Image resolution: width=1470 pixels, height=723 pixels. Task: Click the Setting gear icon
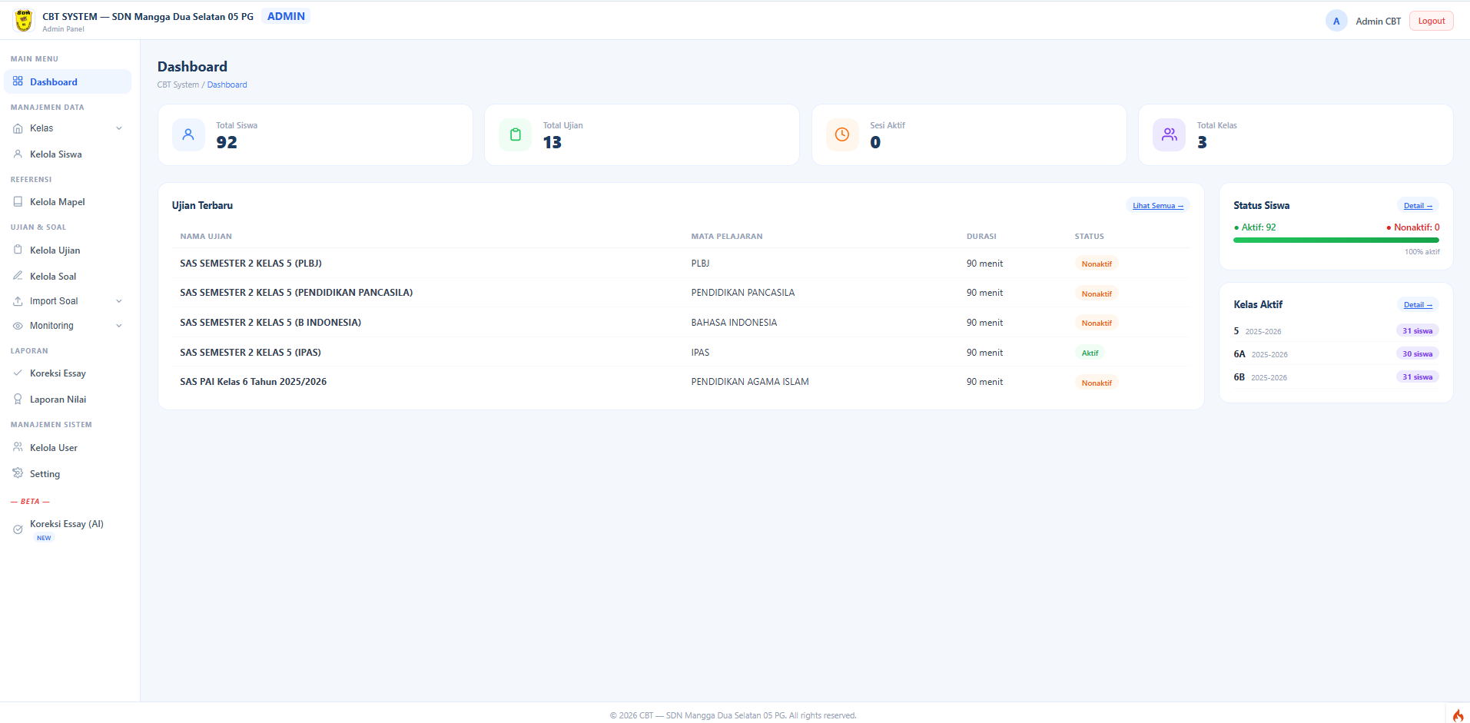(18, 473)
